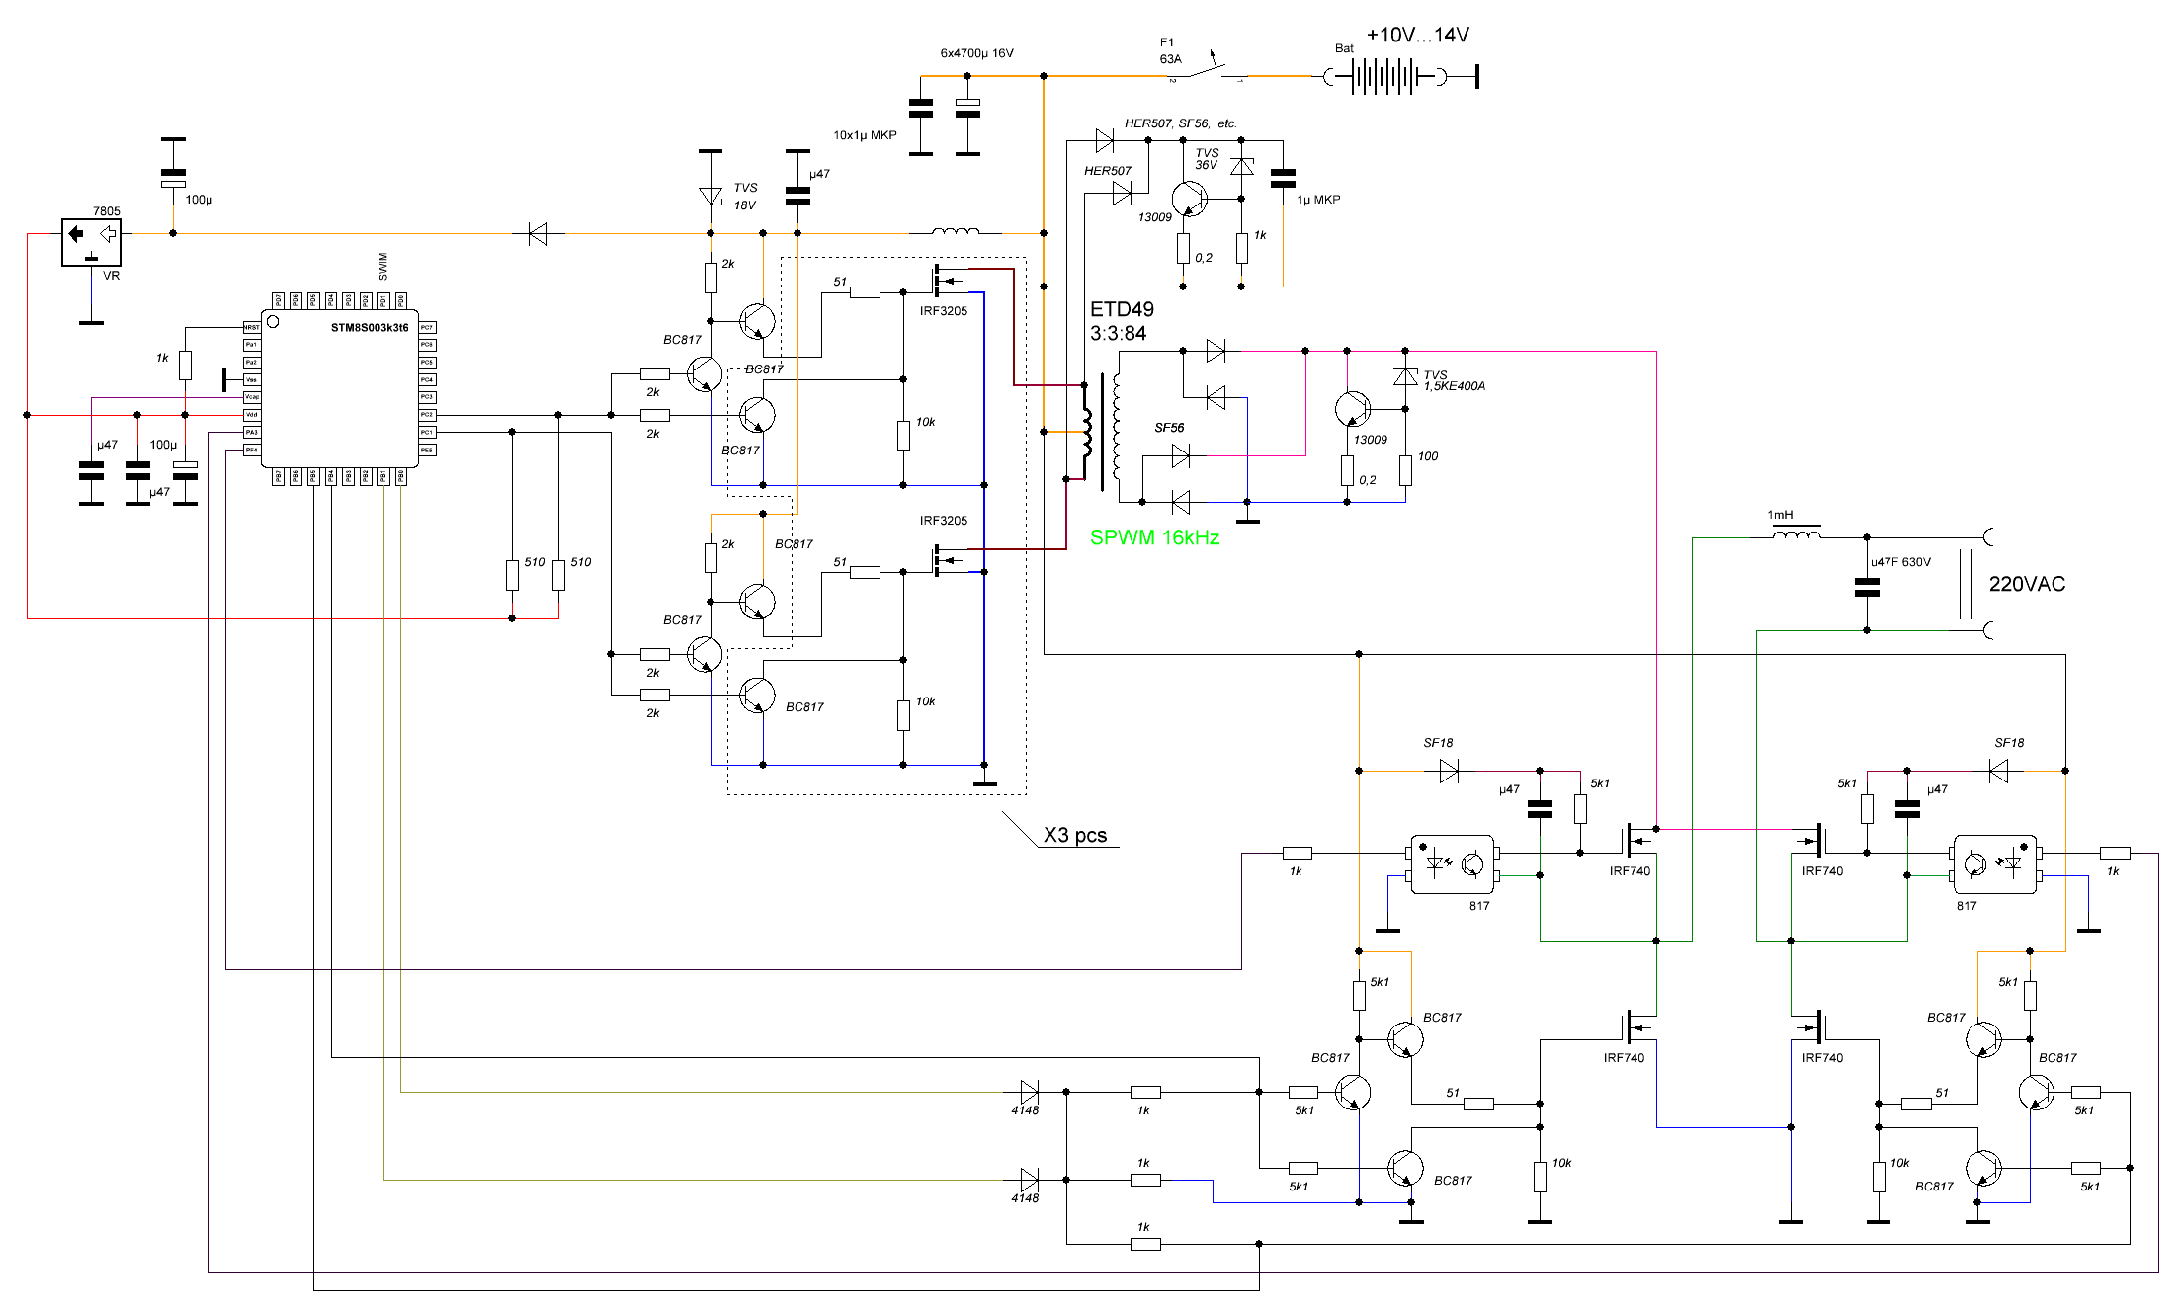Select the 7805 voltage regulator symbol
The height and width of the screenshot is (1313, 2180).
click(x=91, y=240)
